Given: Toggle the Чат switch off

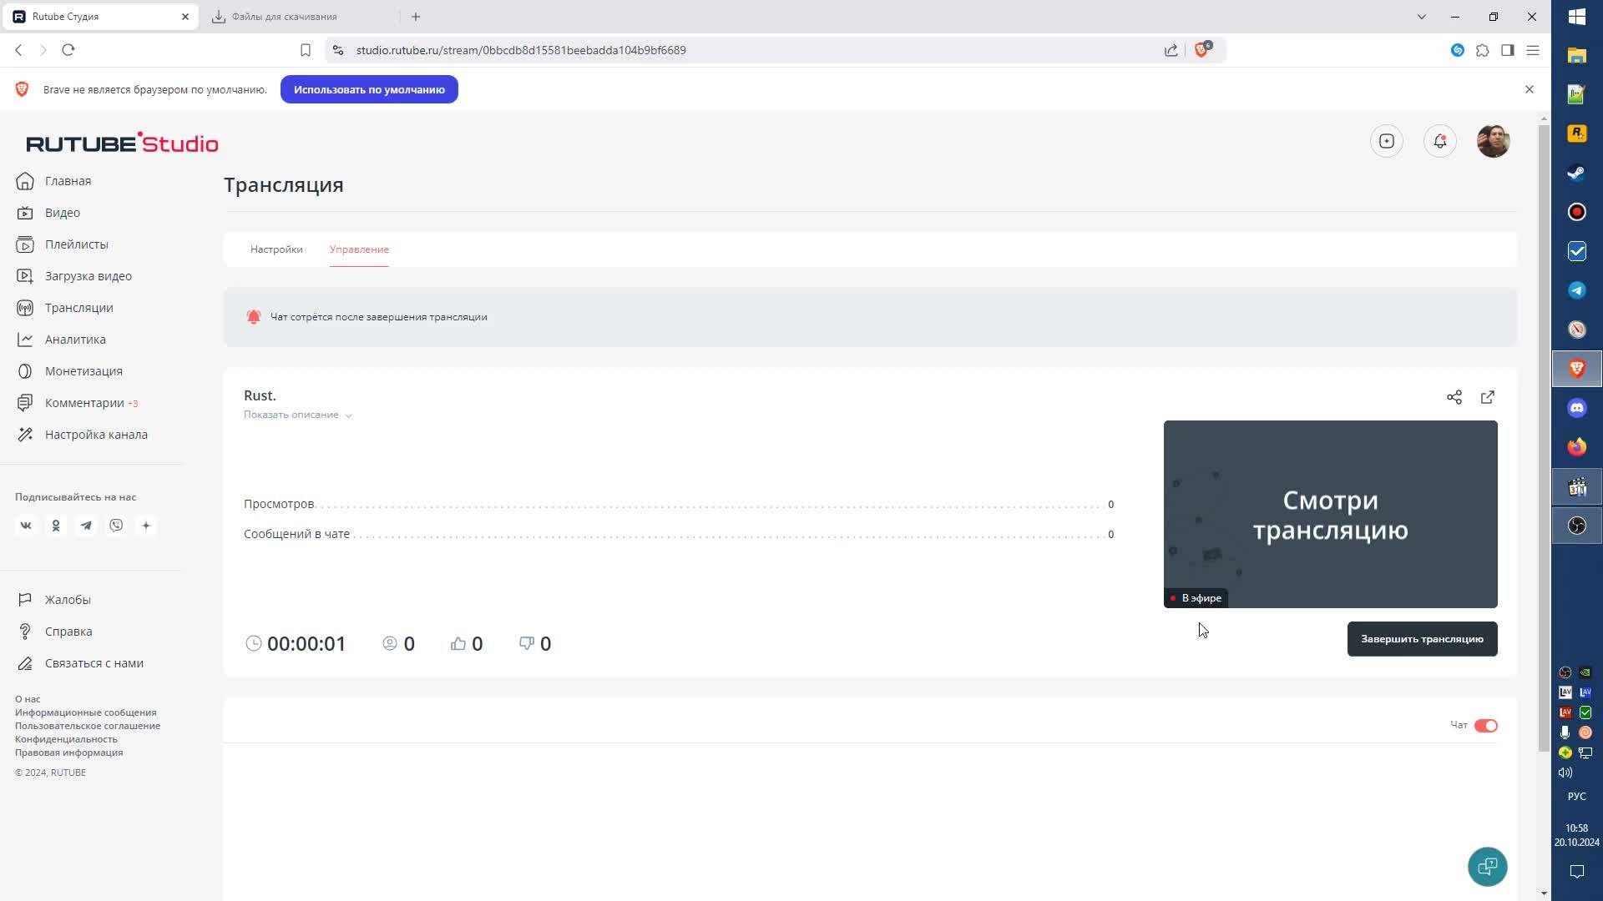Looking at the screenshot, I should tap(1485, 726).
